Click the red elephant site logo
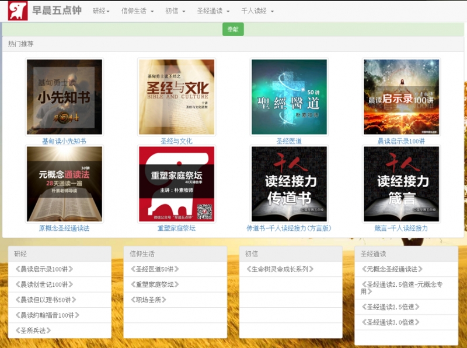The height and width of the screenshot is (348, 467). click(x=18, y=10)
